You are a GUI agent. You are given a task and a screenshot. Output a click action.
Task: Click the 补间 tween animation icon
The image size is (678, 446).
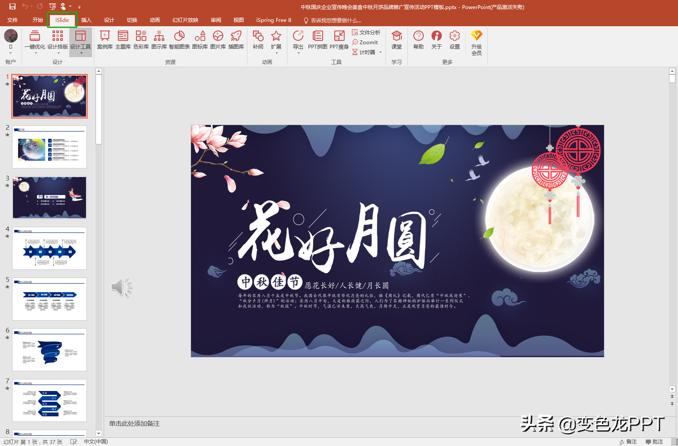point(258,40)
